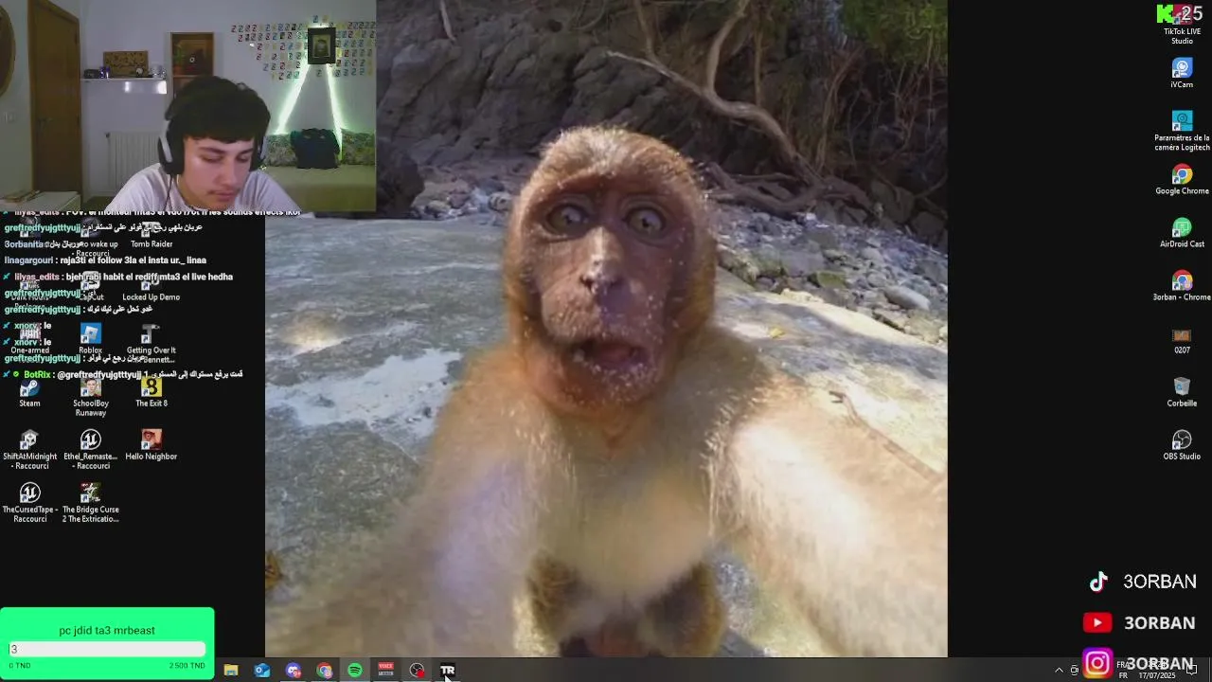This screenshot has width=1212, height=682.
Task: Expand the system tray hidden icons chevron
Action: coord(1059,670)
